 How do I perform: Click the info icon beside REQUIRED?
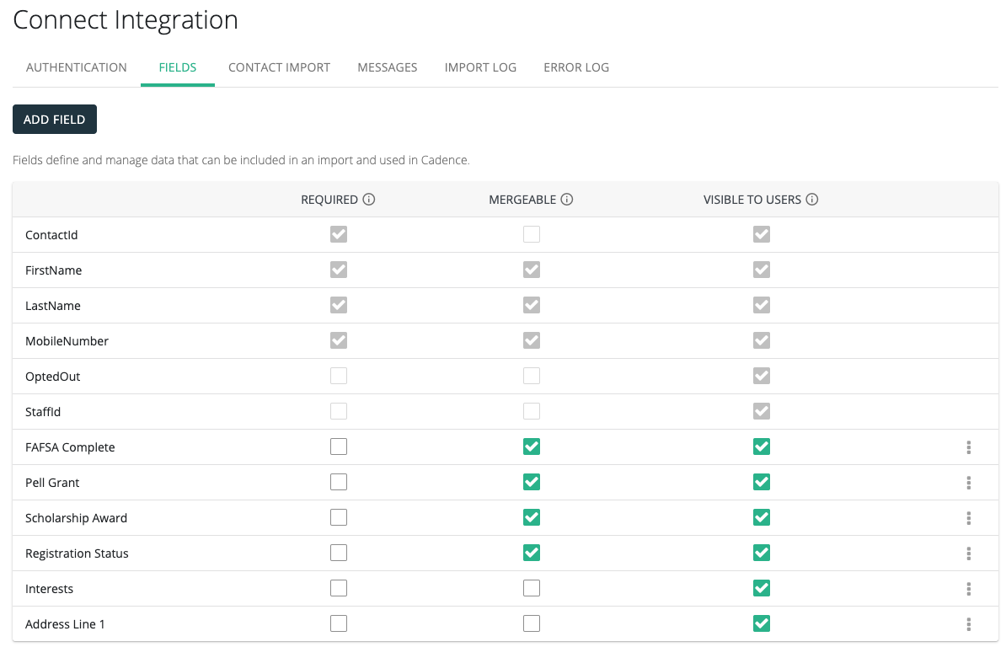pyautogui.click(x=369, y=200)
